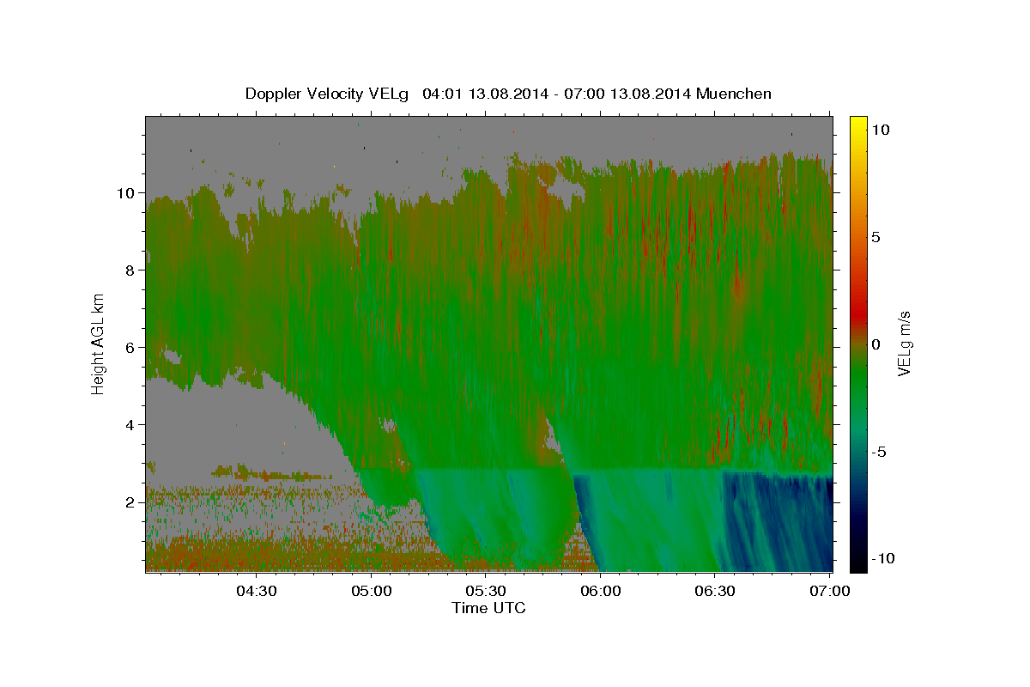The width and height of the screenshot is (1030, 687).
Task: Click the green mid-section of the colorbar
Action: pos(858,378)
